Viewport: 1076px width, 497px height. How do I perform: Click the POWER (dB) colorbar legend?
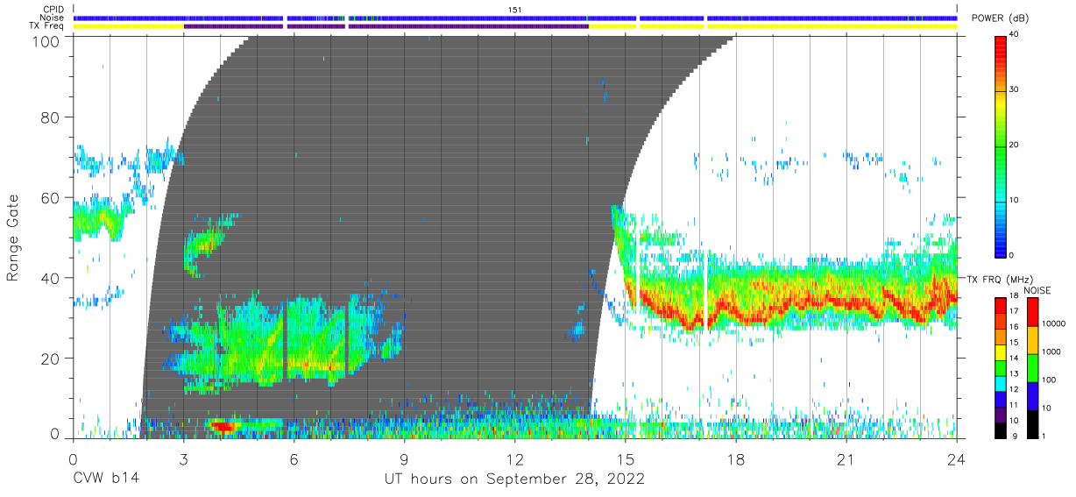click(x=1001, y=146)
